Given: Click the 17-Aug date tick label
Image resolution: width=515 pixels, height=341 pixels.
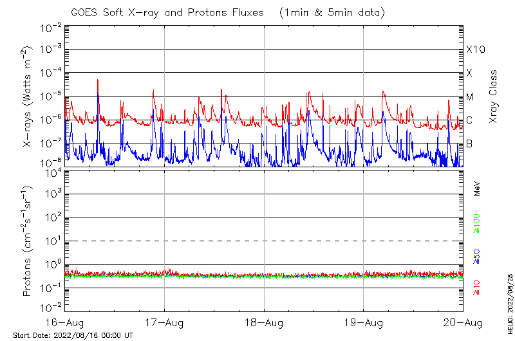Looking at the screenshot, I should click(x=164, y=322).
